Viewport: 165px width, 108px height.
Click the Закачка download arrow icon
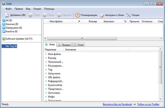pos(4,24)
